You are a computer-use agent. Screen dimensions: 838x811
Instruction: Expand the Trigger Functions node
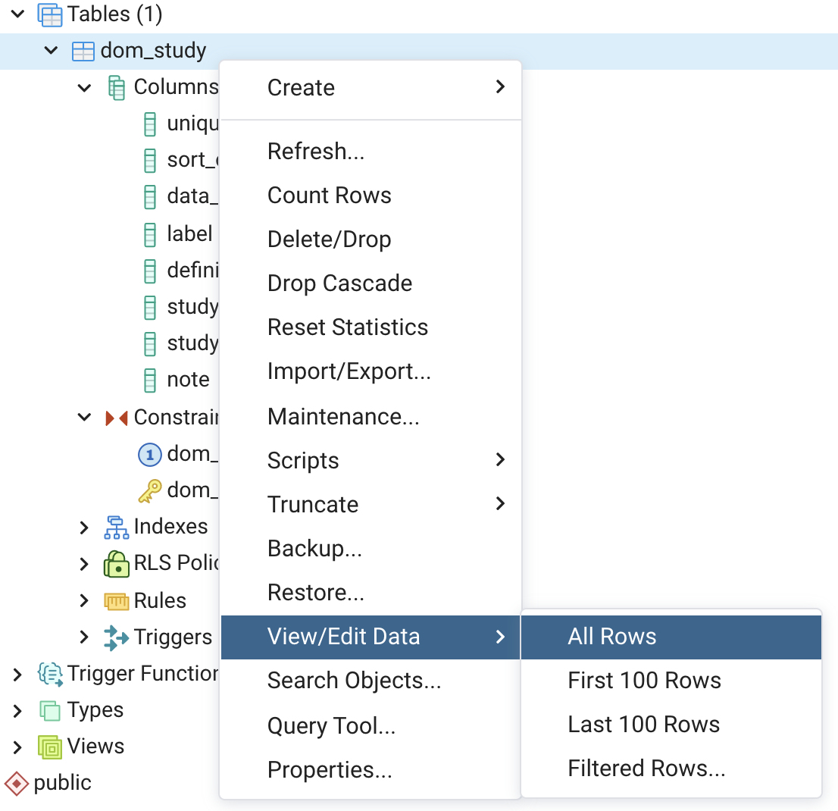[17, 674]
